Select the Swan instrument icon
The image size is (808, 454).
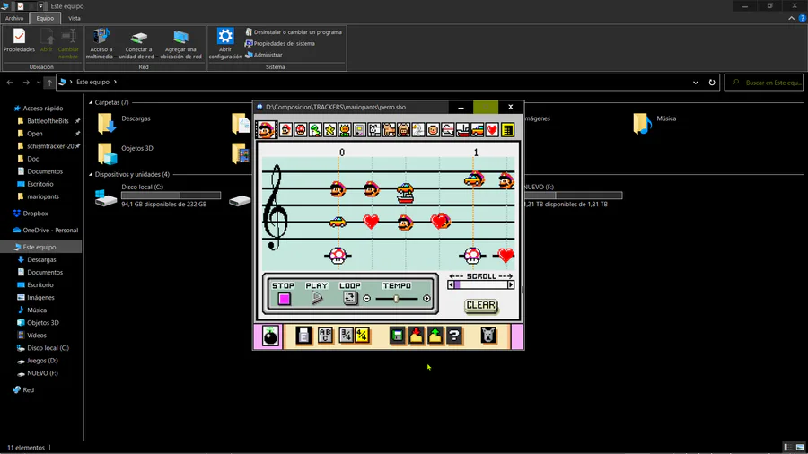tap(418, 130)
